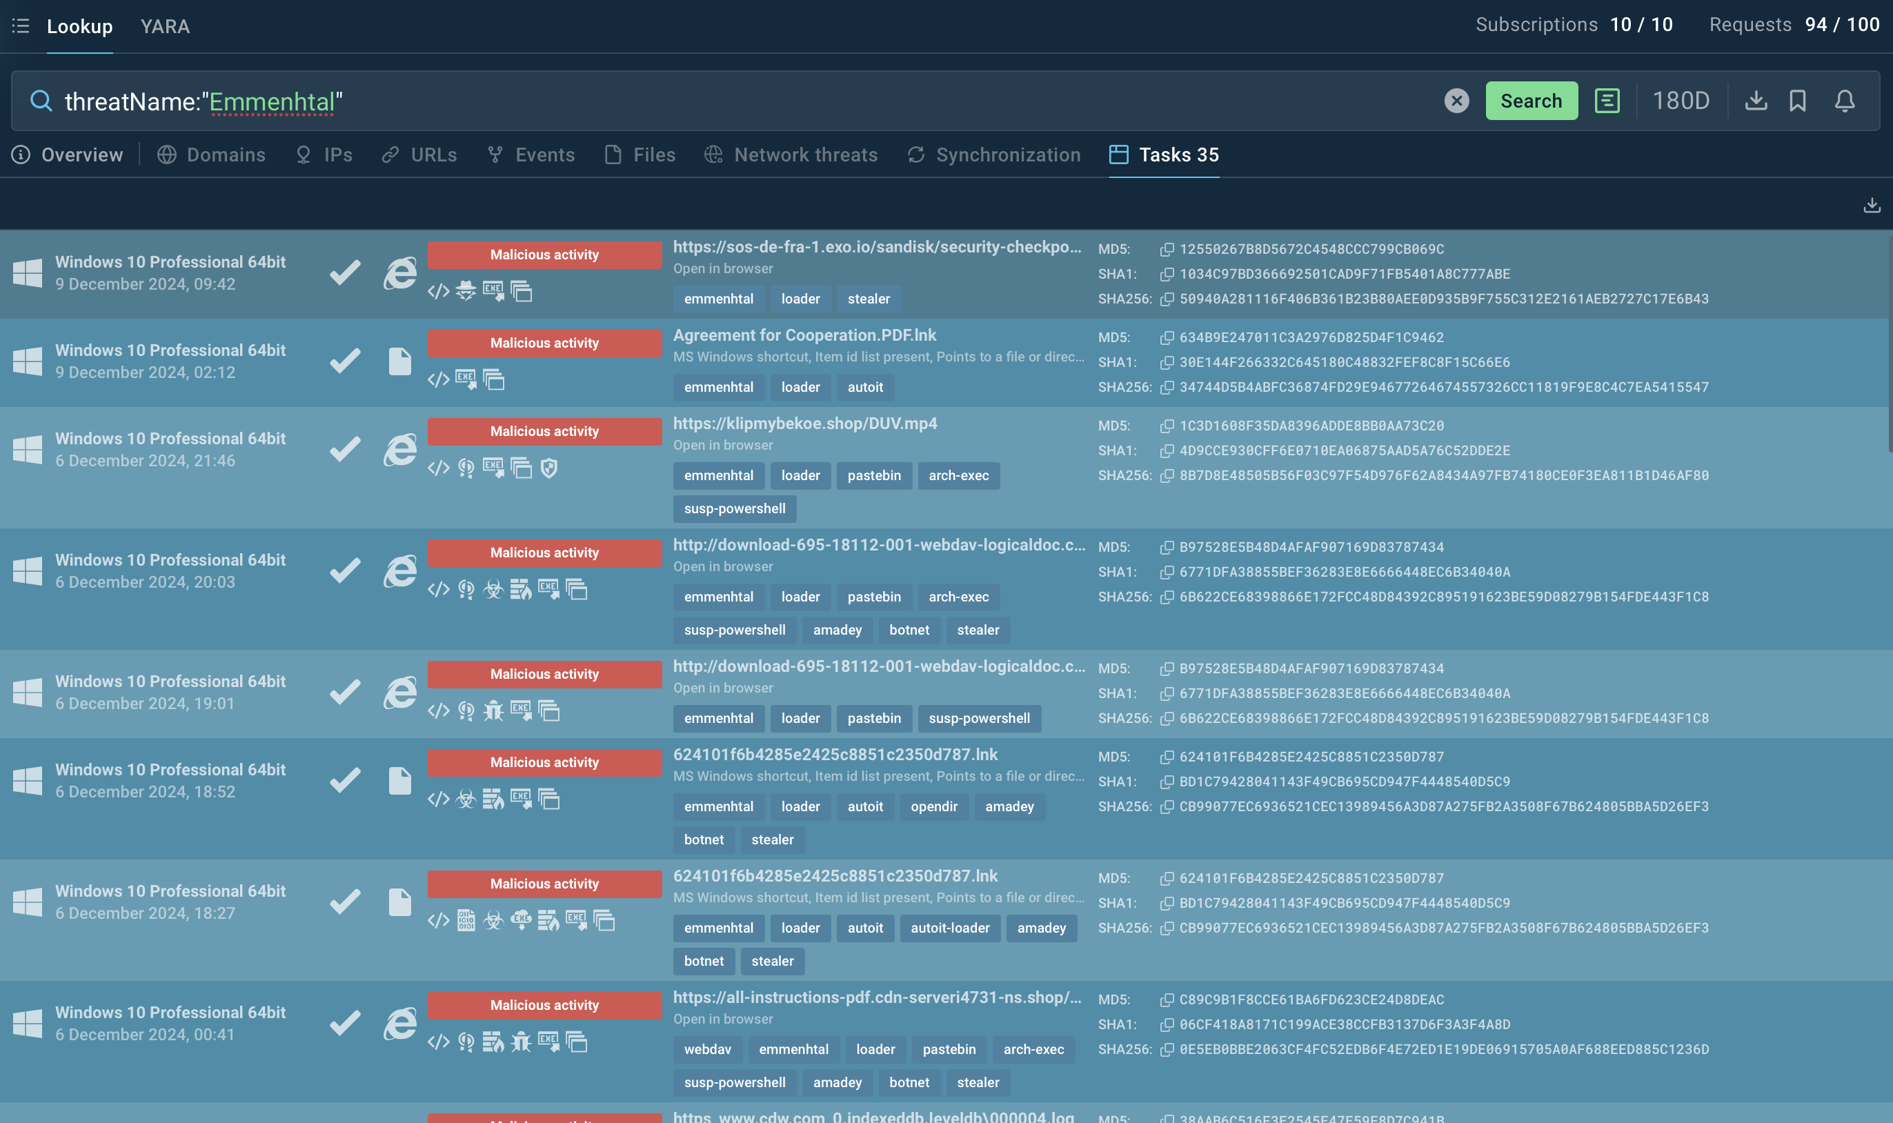Bookmark the current search query
This screenshot has height=1123, width=1893.
(x=1798, y=101)
